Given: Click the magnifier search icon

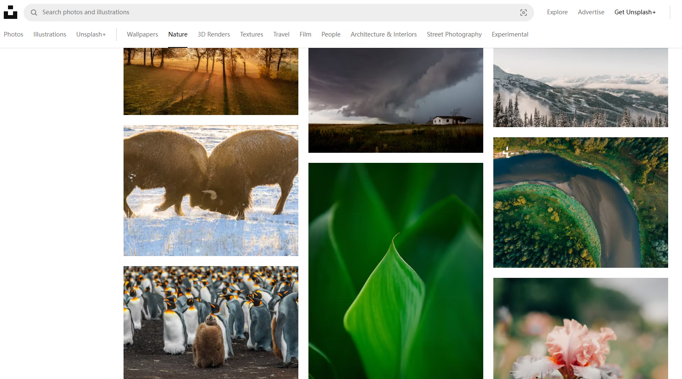Looking at the screenshot, I should coord(34,13).
